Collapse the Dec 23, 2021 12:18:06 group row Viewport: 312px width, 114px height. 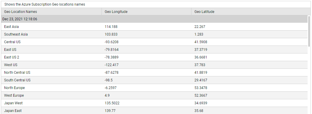(x=154, y=19)
